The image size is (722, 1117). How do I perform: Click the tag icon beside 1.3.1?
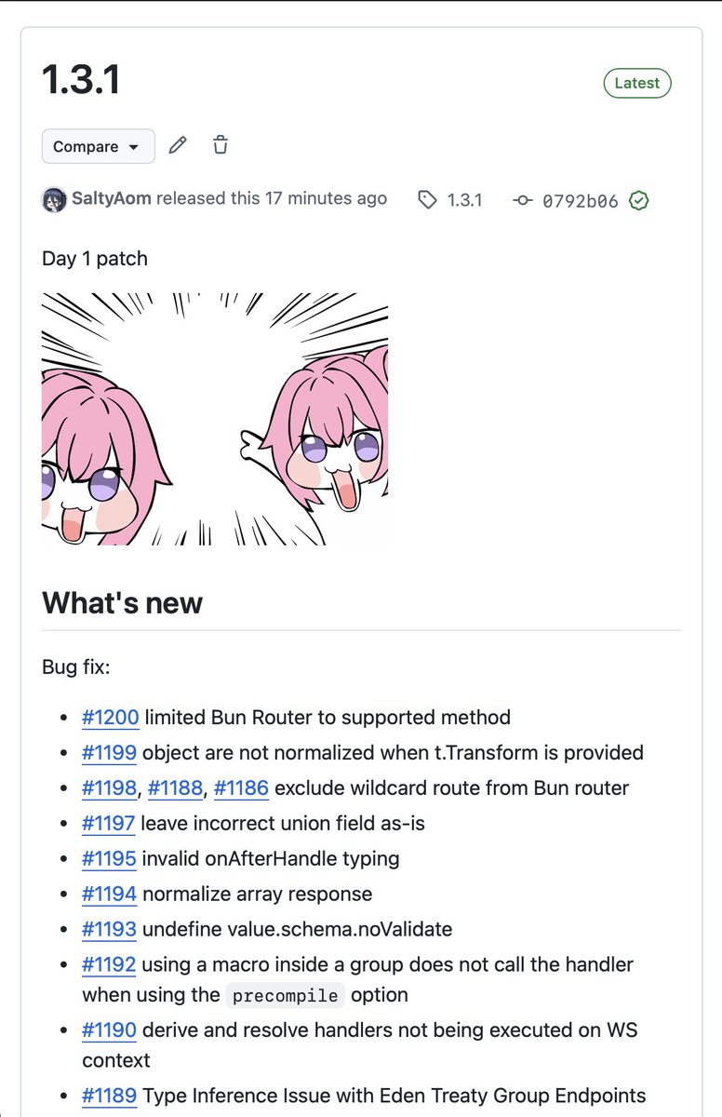coord(427,199)
